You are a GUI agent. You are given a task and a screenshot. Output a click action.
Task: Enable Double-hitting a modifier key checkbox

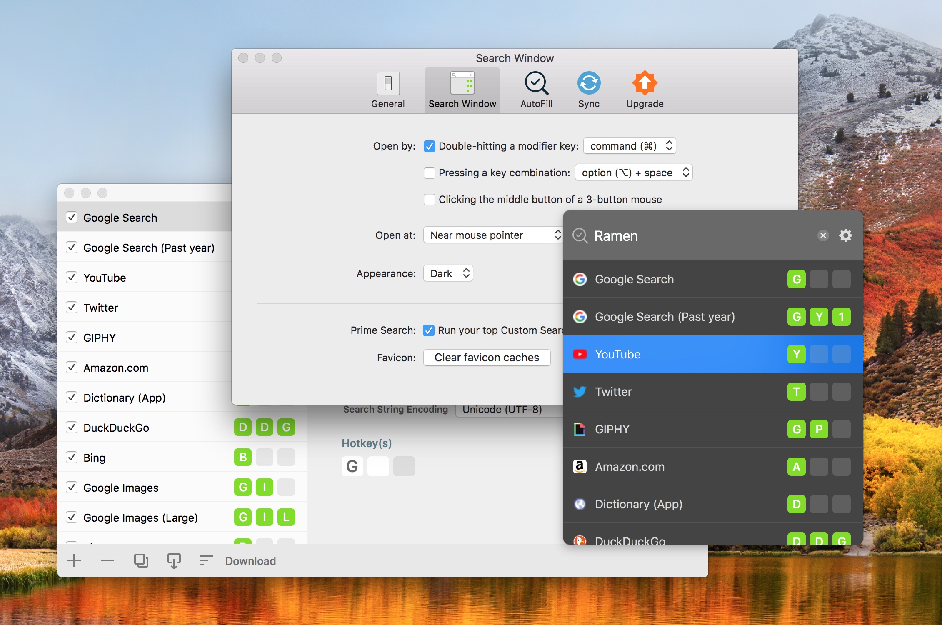pos(430,146)
